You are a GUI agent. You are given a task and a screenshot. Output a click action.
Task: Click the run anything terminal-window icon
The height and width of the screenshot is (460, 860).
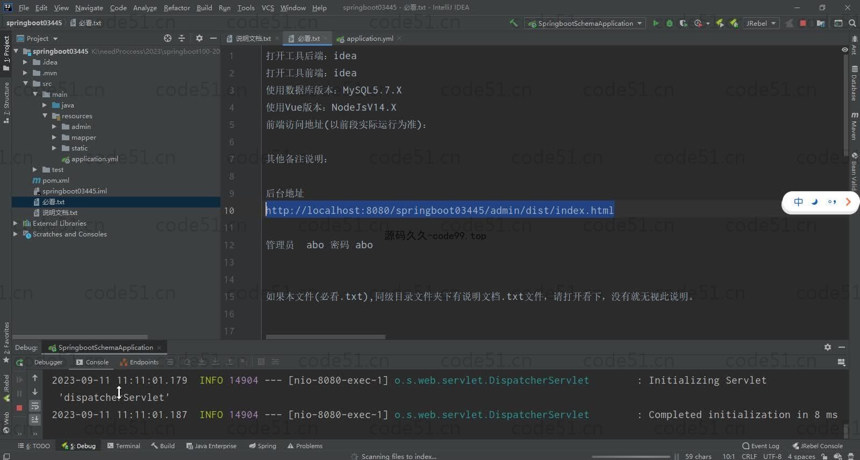[x=838, y=23]
